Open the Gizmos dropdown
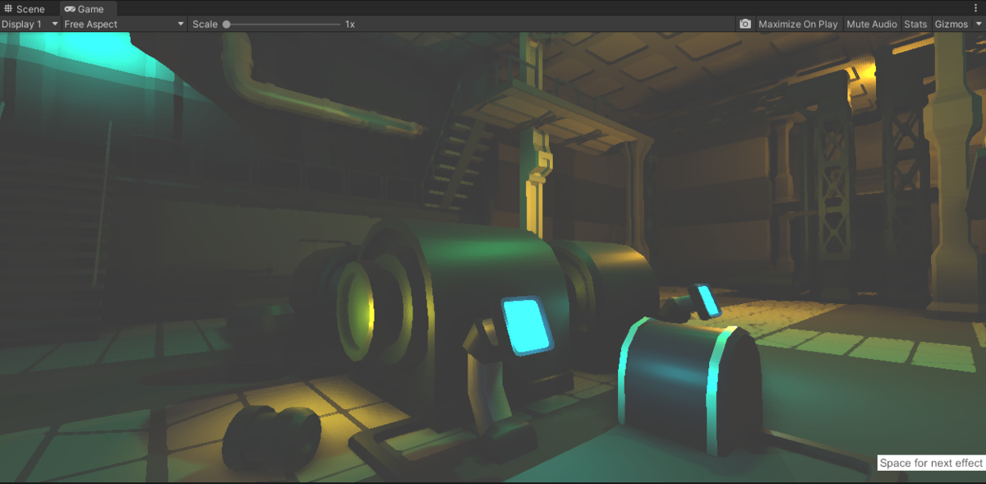 [954, 24]
